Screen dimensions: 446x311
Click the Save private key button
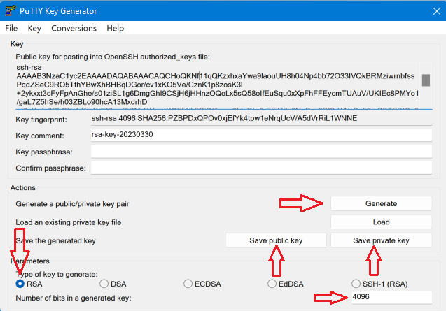click(x=381, y=240)
